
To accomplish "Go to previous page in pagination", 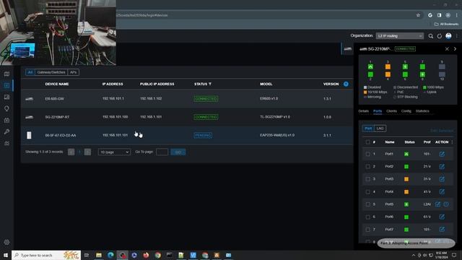I will click(x=71, y=152).
